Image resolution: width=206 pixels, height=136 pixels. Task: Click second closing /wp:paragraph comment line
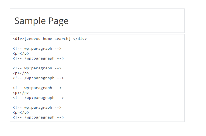click(x=38, y=78)
